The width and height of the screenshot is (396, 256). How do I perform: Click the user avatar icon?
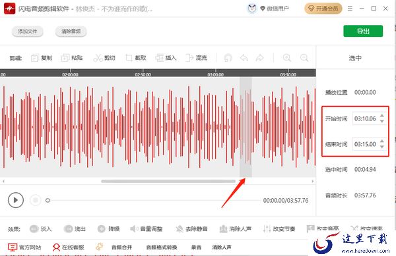(x=252, y=9)
